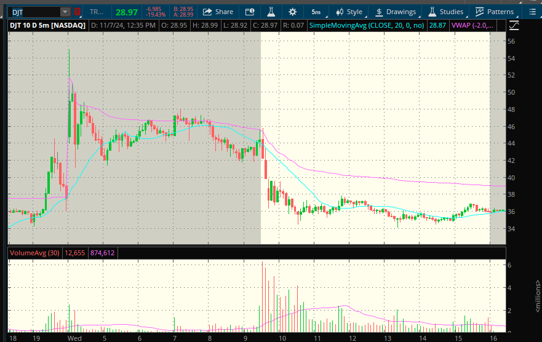Screen dimensions: 542x342
Task: Click the red alert icon beside symbol
Action: click(77, 12)
